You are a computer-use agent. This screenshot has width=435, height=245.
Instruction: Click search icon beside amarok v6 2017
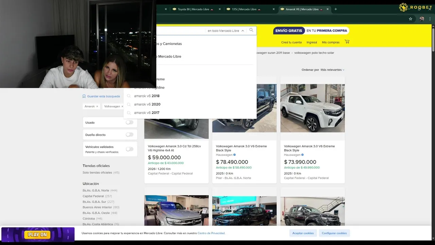click(129, 113)
